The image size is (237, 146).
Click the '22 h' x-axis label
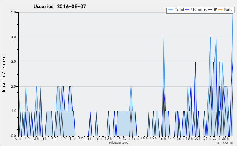point(216,139)
